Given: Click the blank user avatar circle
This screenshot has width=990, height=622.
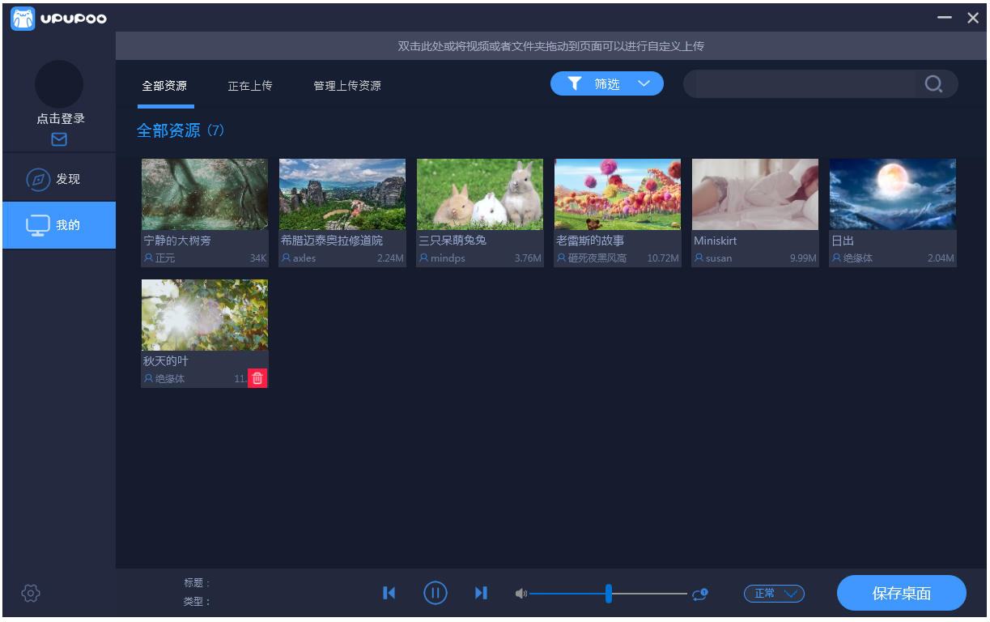Looking at the screenshot, I should click(59, 84).
